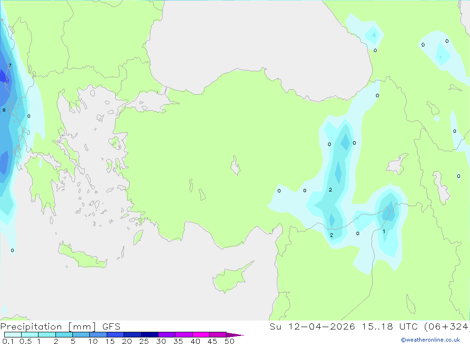Click the legend scale number "25"
Viewport: 470px width, 344px height.
[x=144, y=341]
